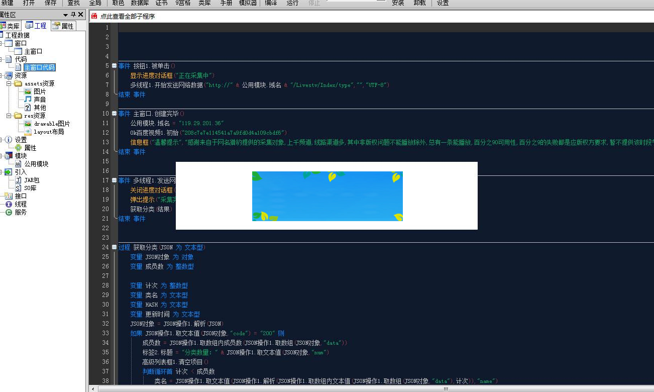654x392 pixels.
Task: Collapse the assets资源 folder node
Action: coord(9,83)
